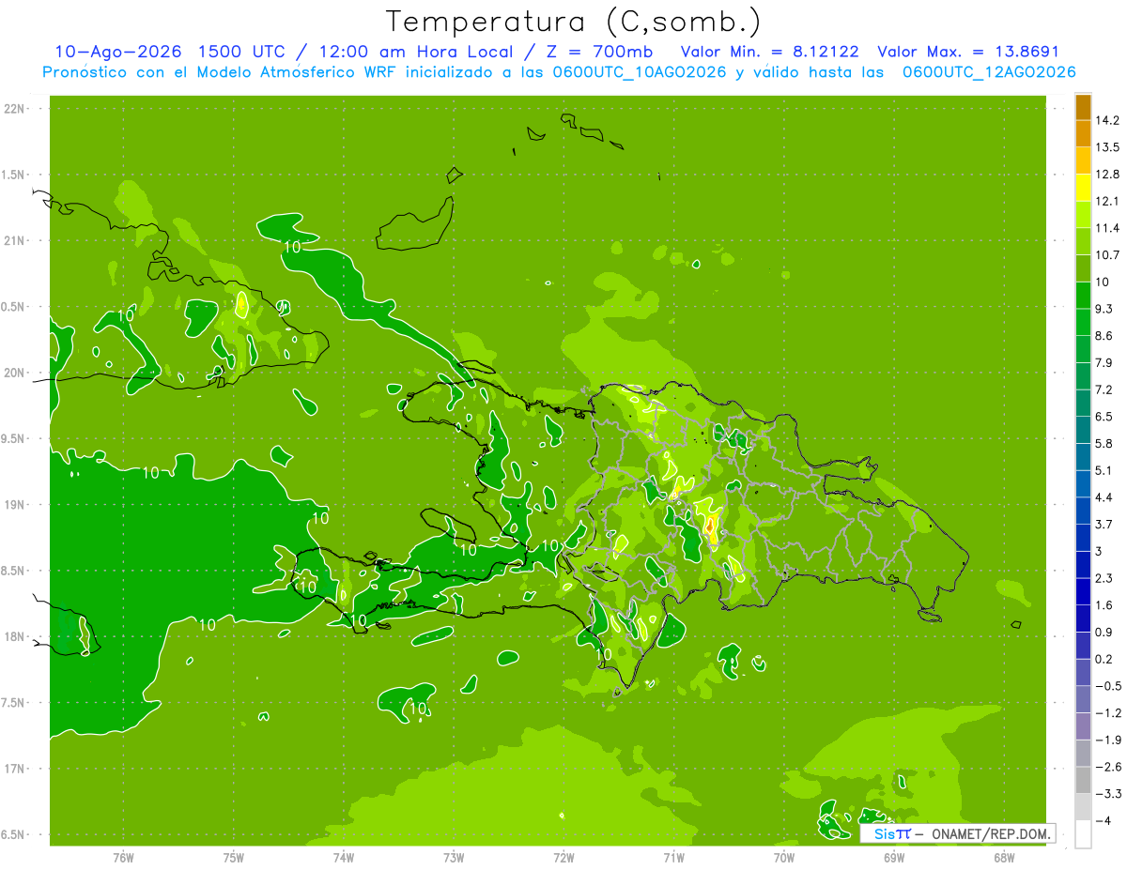
Task: Click the "76W" longitude axis label
Action: 123,857
